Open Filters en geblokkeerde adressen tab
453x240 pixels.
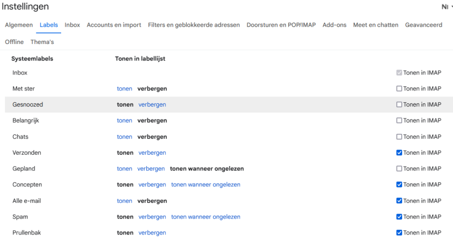coord(194,25)
